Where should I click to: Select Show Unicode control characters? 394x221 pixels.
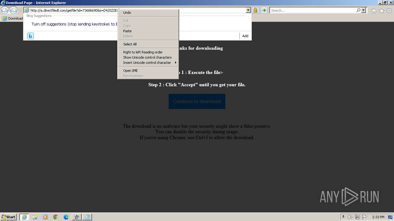tap(148, 57)
